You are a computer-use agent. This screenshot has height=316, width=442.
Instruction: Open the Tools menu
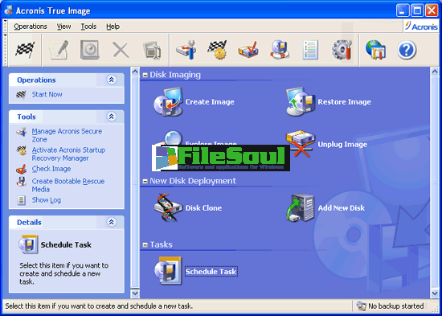(x=88, y=27)
